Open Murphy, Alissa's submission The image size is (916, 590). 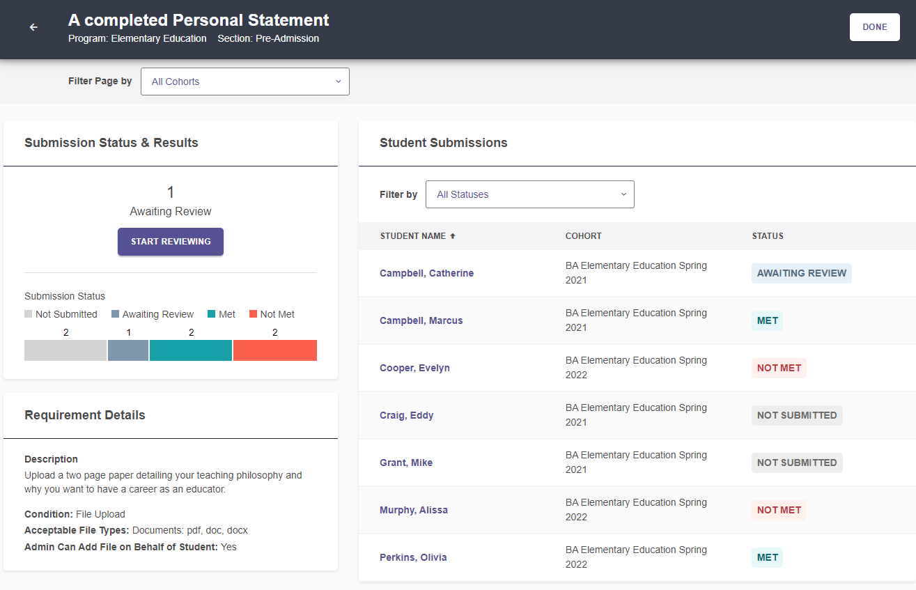(414, 510)
